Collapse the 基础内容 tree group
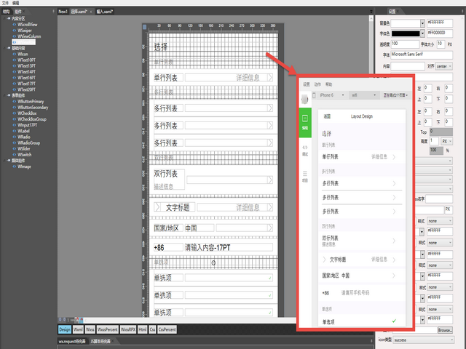 6,48
